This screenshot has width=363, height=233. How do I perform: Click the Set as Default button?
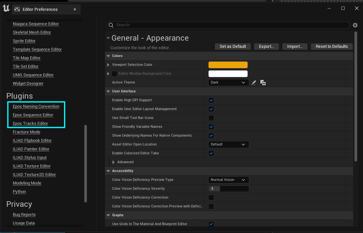(x=233, y=46)
